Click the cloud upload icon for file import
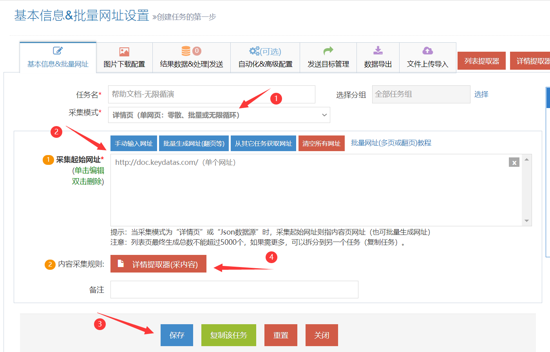The height and width of the screenshot is (352, 550). coord(427,51)
